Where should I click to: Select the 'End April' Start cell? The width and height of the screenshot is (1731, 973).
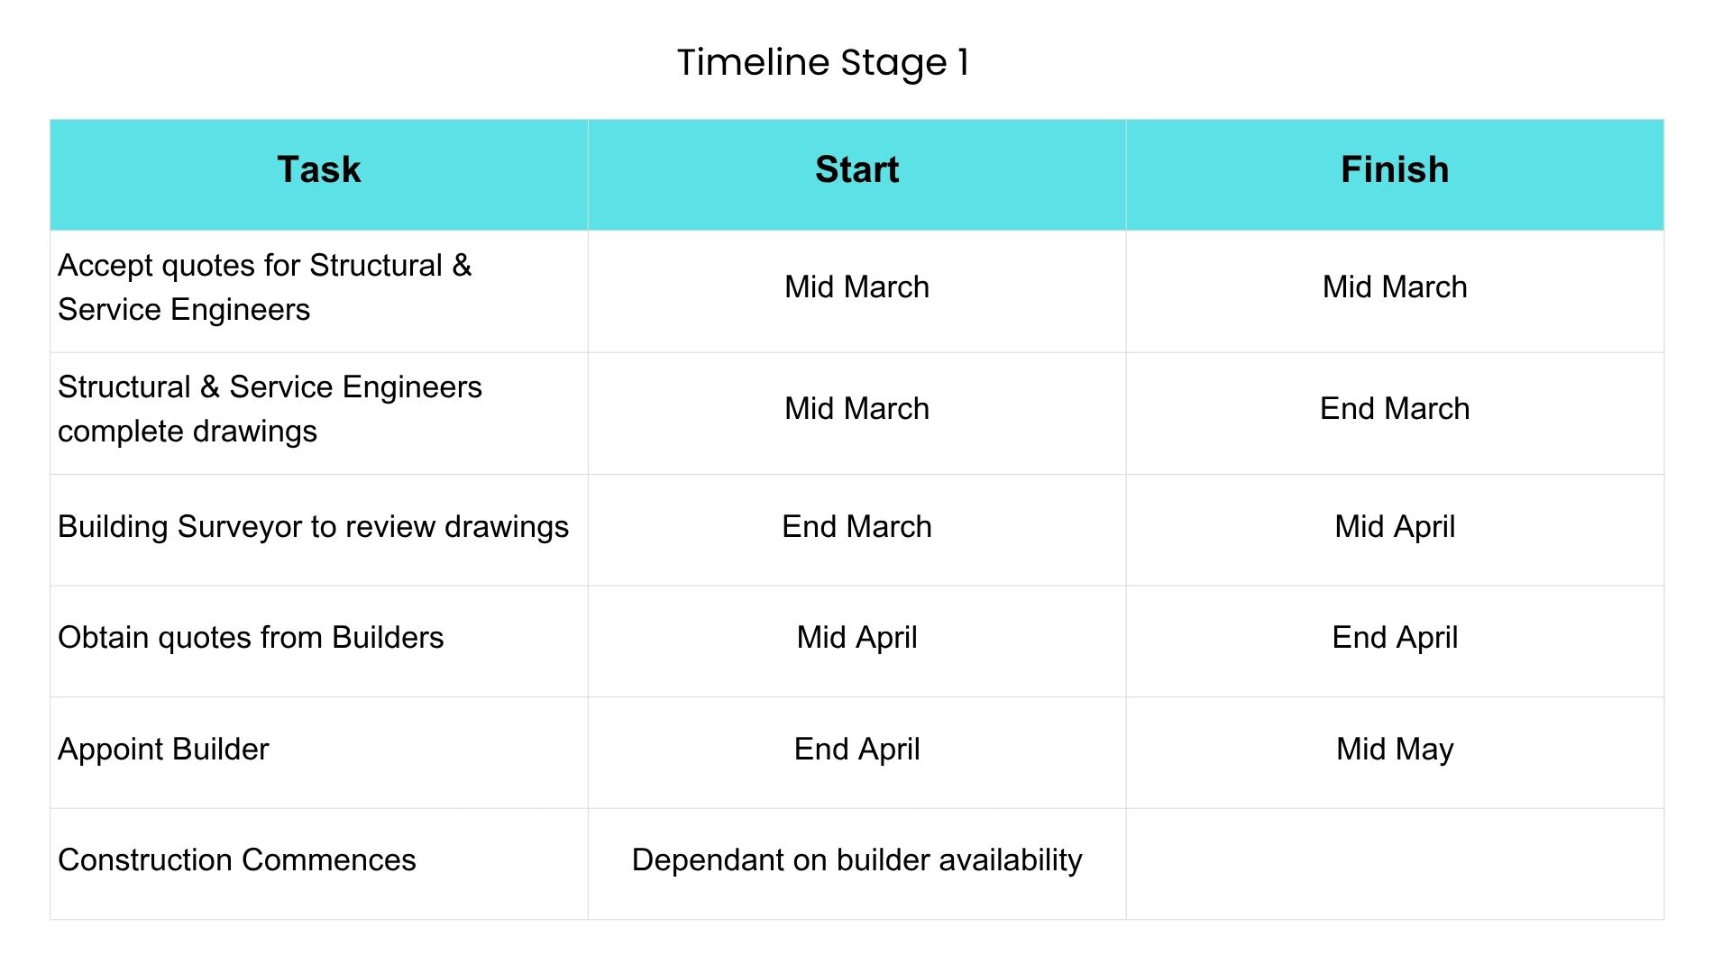coord(856,750)
